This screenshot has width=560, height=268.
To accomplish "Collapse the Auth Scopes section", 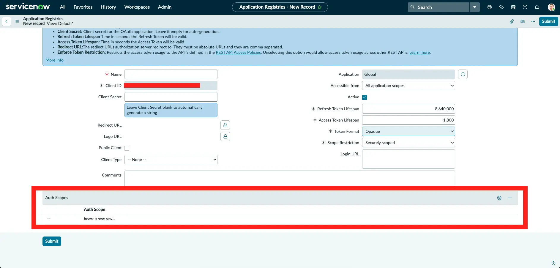I will point(510,198).
